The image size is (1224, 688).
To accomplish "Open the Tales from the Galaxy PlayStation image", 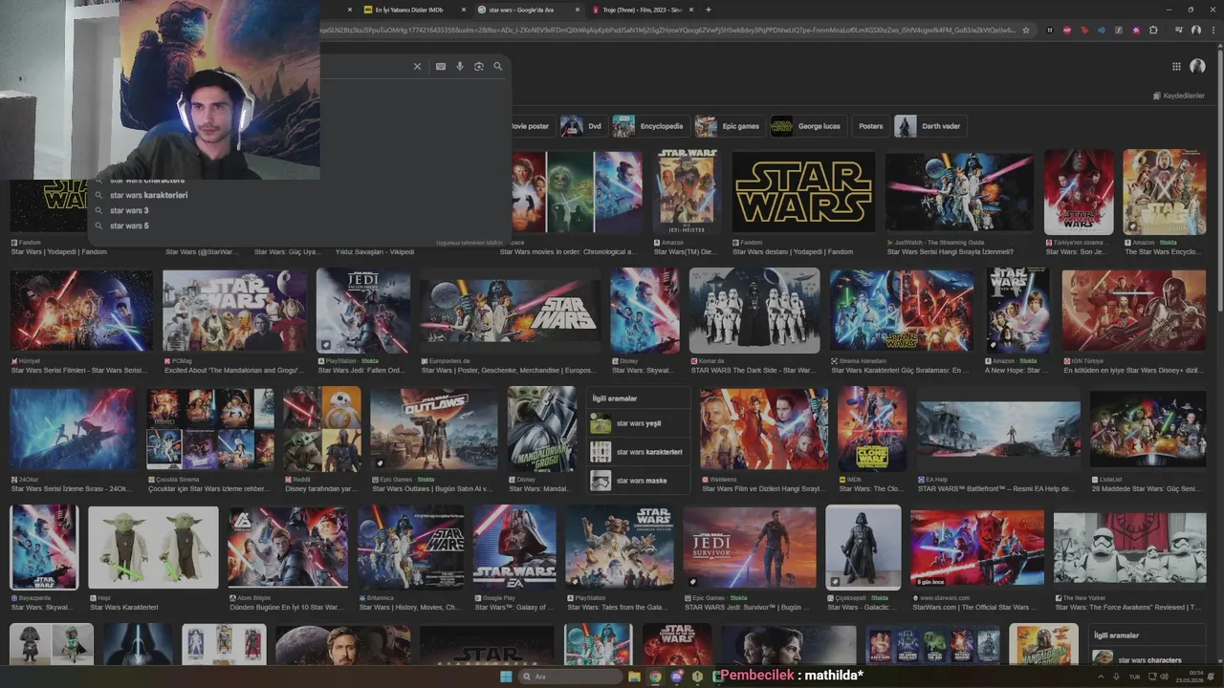I will (x=620, y=548).
